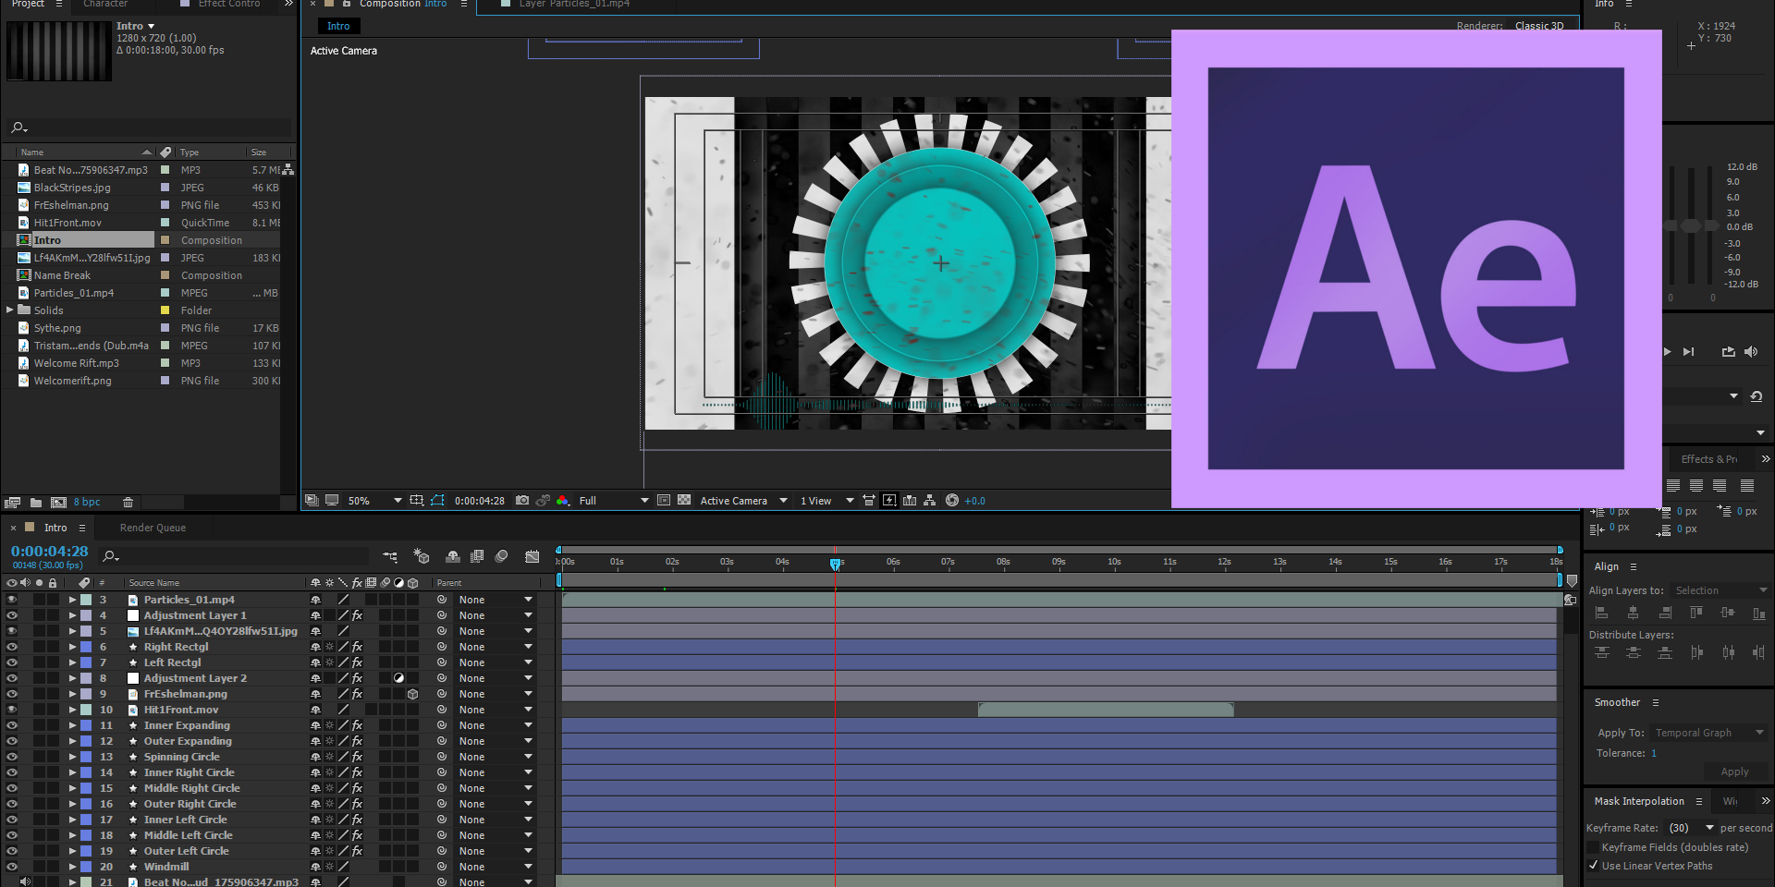Toggle visibility of Hit1Front.mov layer
Viewport: 1775px width, 887px height.
pos(12,710)
